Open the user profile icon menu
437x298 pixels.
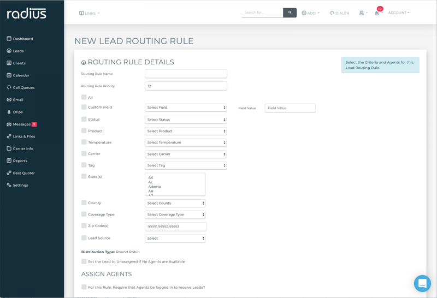[x=362, y=13]
